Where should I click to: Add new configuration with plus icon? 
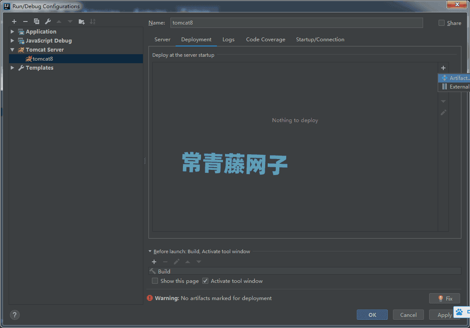coord(14,21)
